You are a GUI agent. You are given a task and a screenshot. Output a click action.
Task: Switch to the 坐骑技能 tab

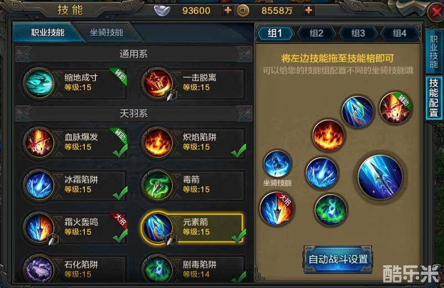pyautogui.click(x=107, y=32)
